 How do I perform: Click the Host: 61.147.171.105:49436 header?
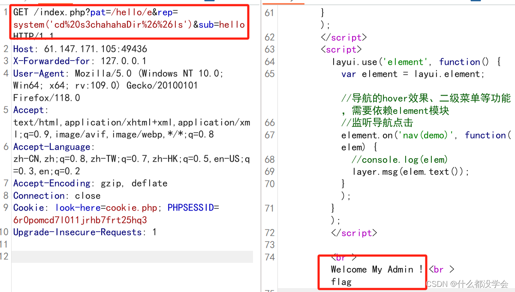pos(80,49)
